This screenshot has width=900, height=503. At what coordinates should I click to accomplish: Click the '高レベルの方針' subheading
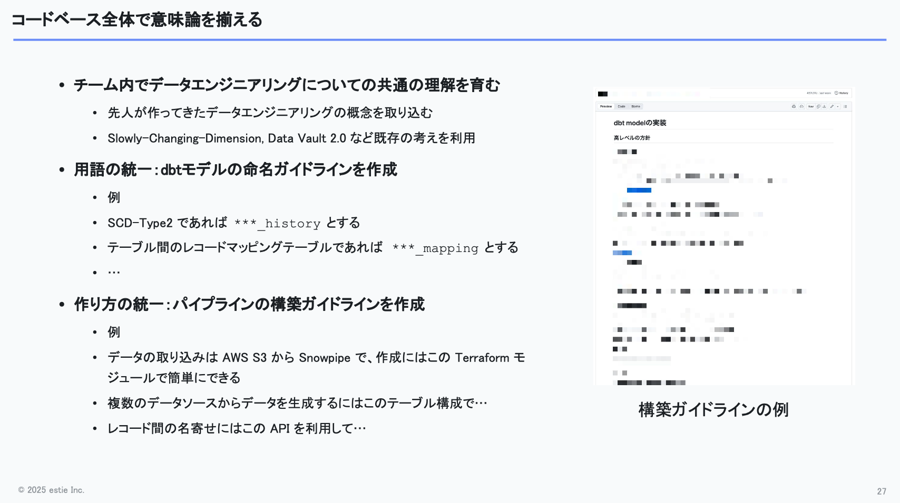(632, 138)
